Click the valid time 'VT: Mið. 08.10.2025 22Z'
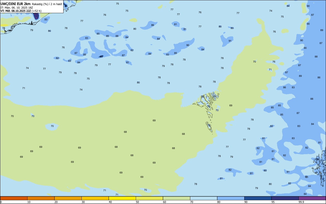The width and height of the screenshot is (326, 204). (x=16, y=11)
